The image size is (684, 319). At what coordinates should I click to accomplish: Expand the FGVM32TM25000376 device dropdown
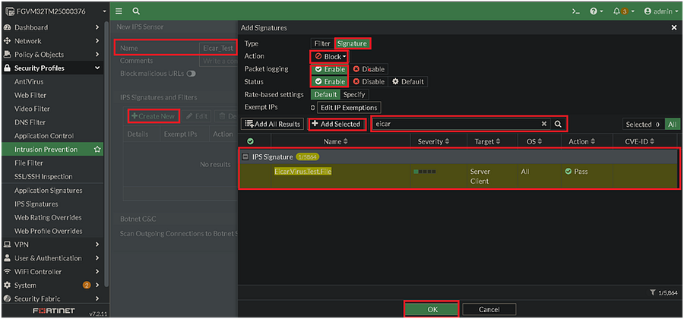(55, 11)
